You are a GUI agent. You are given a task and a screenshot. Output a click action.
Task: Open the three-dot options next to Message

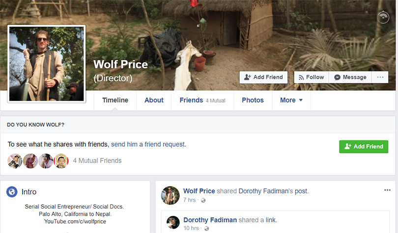[x=380, y=78]
